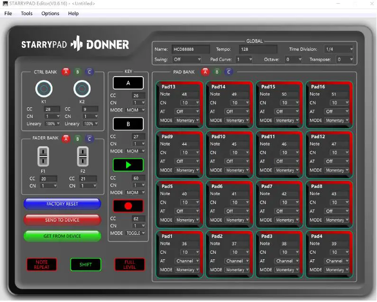Click the Pad7 pad title
This screenshot has width=377, height=302.
tap(267, 187)
